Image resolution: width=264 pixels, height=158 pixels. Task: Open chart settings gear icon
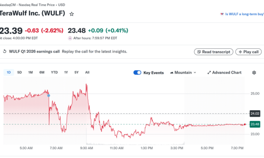pyautogui.click(x=254, y=73)
